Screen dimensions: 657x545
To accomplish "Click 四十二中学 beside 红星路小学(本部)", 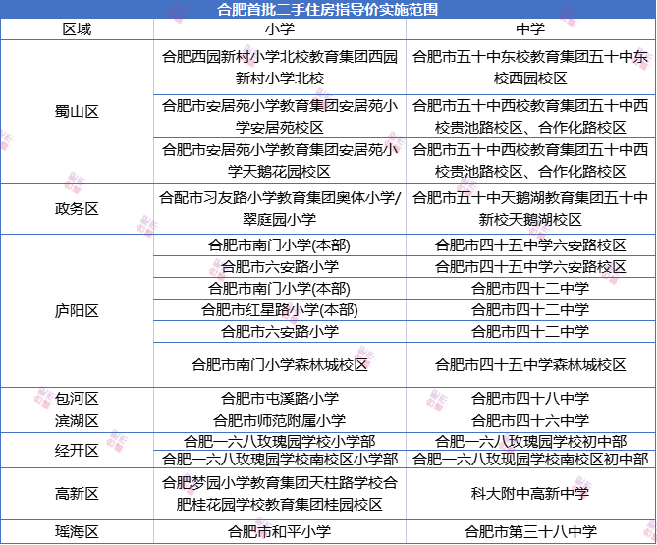I will (x=530, y=310).
